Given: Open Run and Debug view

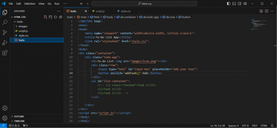Looking at the screenshot, I should tap(5, 42).
